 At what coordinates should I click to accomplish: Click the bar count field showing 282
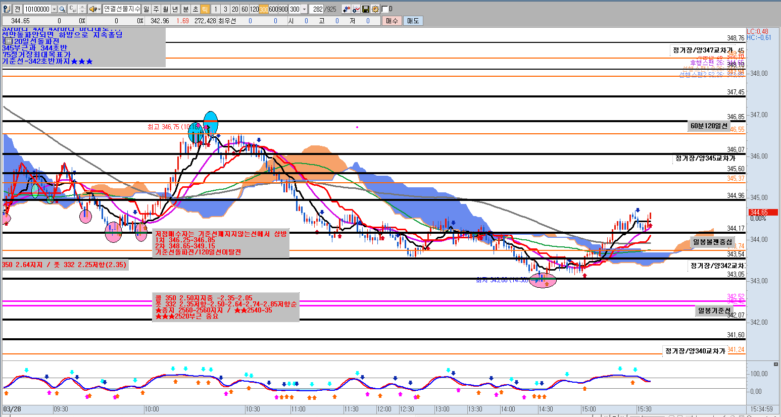point(316,9)
